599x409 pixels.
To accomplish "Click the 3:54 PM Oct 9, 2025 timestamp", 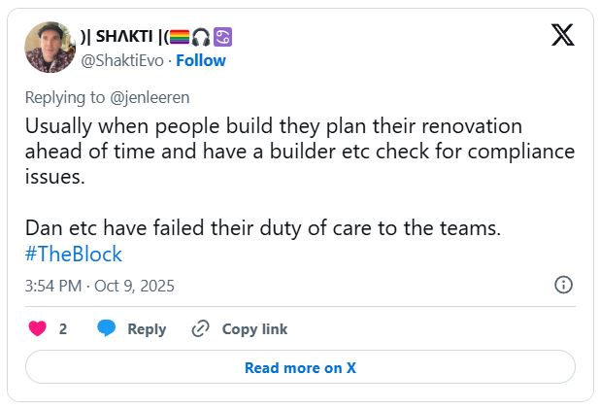I will click(x=99, y=286).
